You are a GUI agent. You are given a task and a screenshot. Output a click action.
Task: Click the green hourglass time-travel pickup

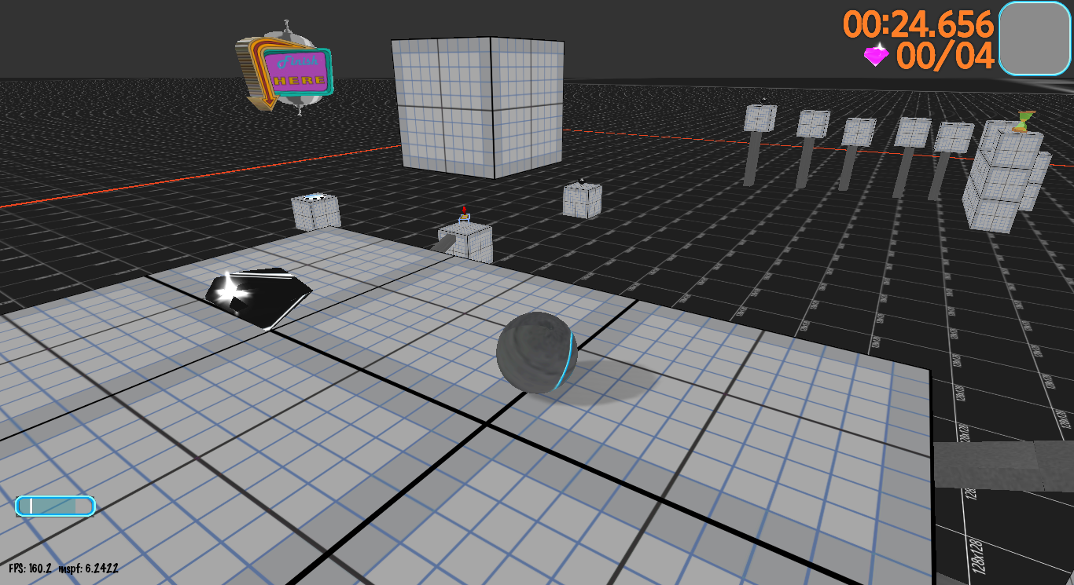pos(1024,122)
